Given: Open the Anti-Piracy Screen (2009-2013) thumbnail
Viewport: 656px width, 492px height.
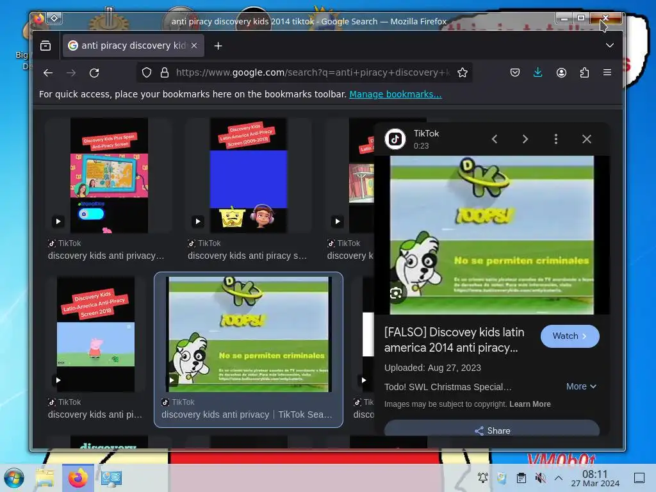Looking at the screenshot, I should pyautogui.click(x=249, y=176).
